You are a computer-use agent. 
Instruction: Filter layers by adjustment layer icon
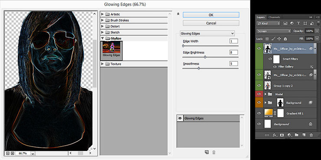point(292,23)
